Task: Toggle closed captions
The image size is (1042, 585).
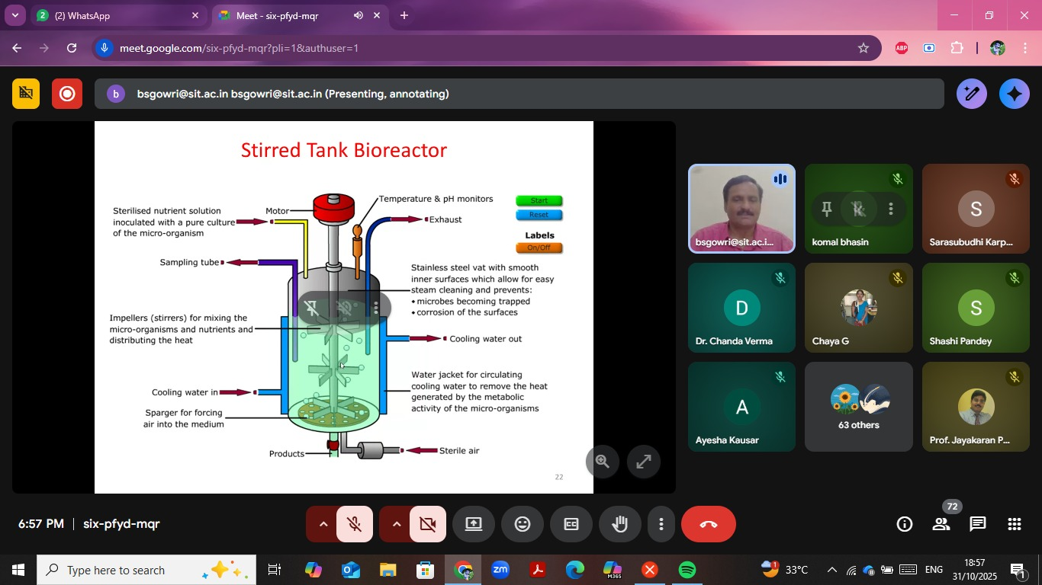Action: coord(571,524)
